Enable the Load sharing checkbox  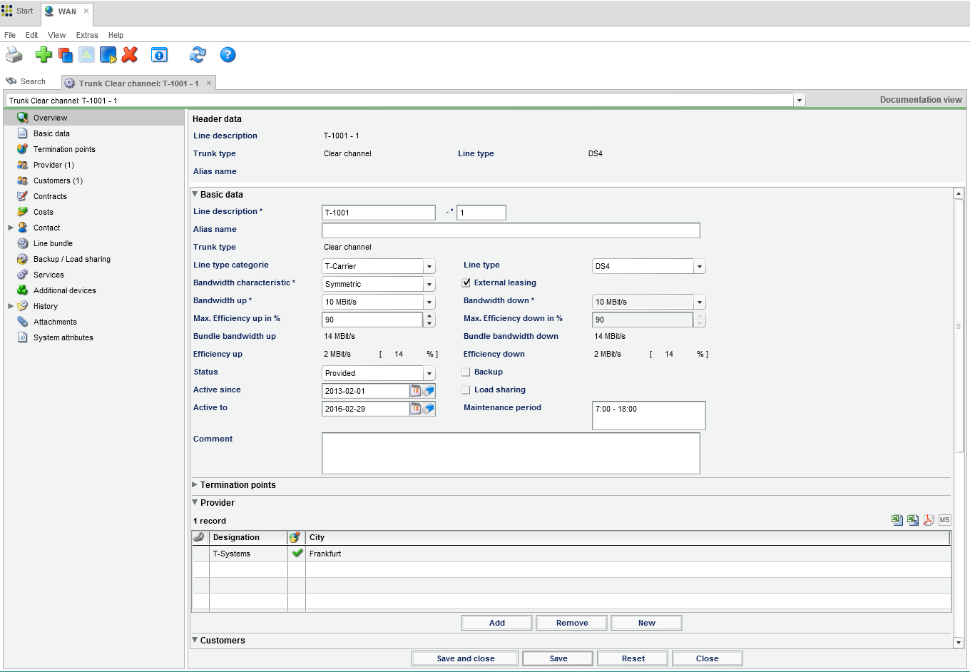point(466,390)
